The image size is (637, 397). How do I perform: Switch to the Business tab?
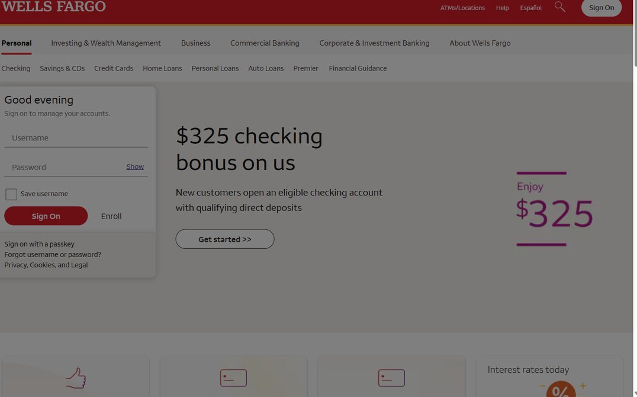pyautogui.click(x=196, y=43)
